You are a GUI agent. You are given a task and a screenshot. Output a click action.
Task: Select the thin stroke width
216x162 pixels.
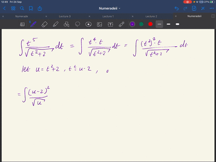tap(159, 24)
